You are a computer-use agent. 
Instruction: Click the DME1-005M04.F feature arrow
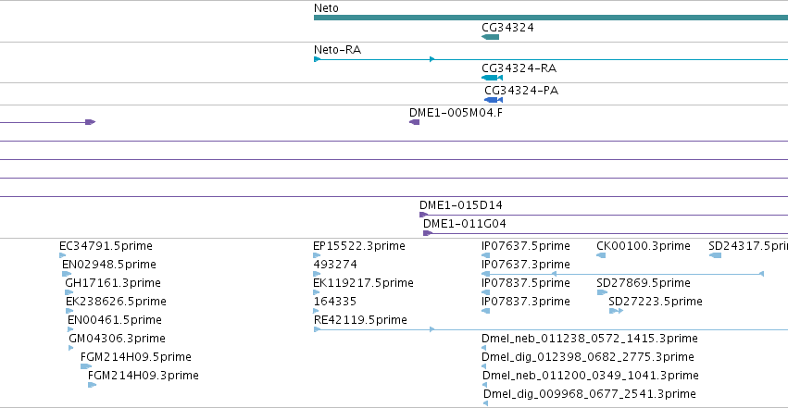tap(415, 122)
